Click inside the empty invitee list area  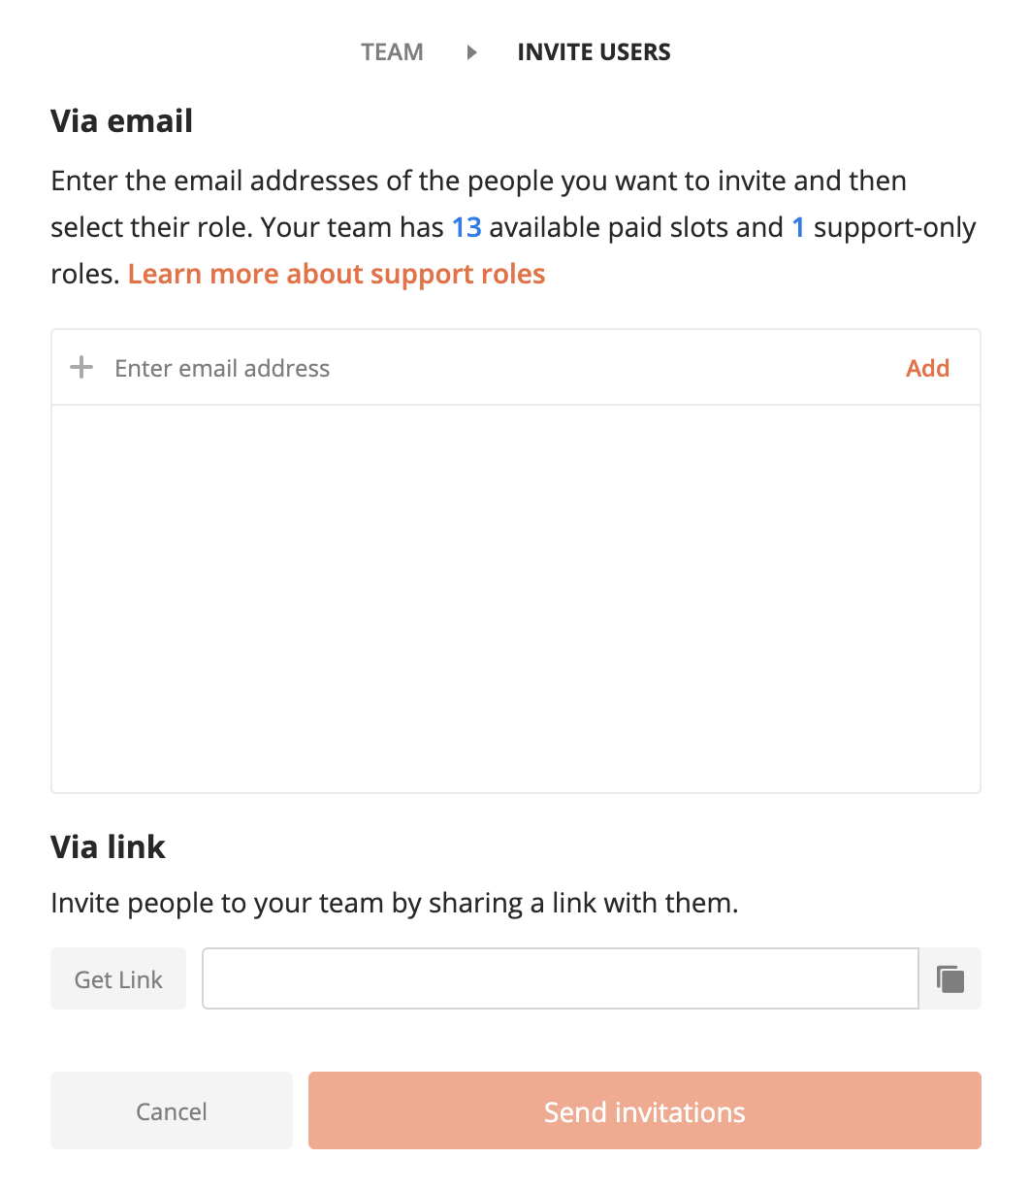(515, 598)
